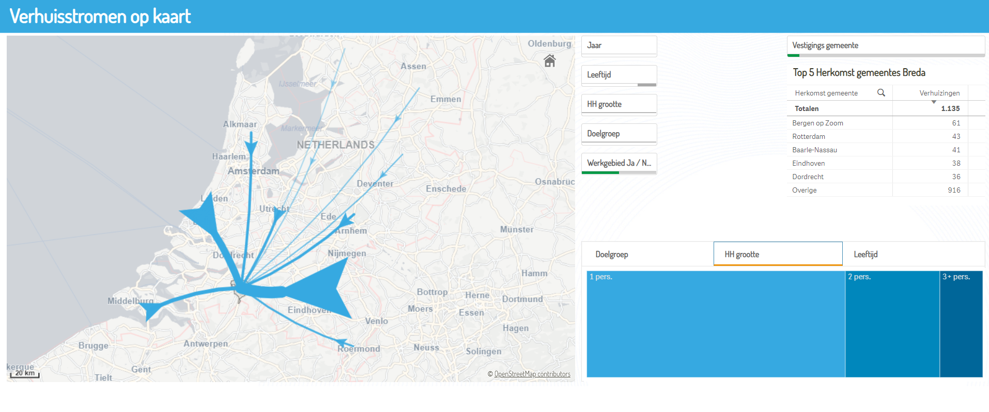This screenshot has width=989, height=412.
Task: Click the search icon beside Herkomst gemeente
Action: tap(881, 93)
